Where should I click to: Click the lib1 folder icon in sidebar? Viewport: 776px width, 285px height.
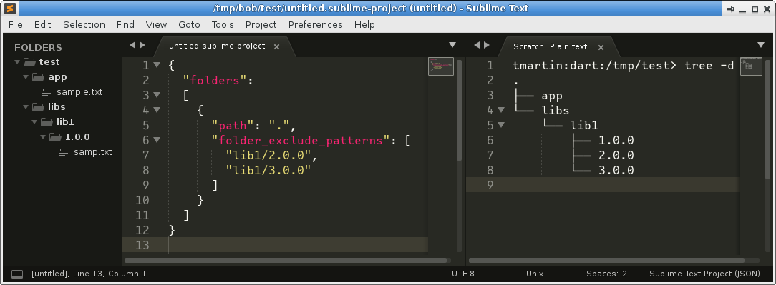pos(47,121)
